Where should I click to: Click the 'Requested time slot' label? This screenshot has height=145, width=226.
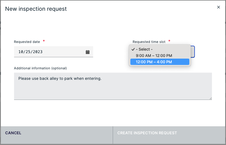click(x=149, y=42)
